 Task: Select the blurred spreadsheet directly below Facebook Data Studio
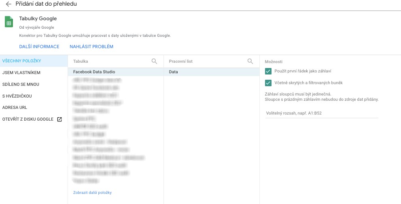(x=98, y=80)
